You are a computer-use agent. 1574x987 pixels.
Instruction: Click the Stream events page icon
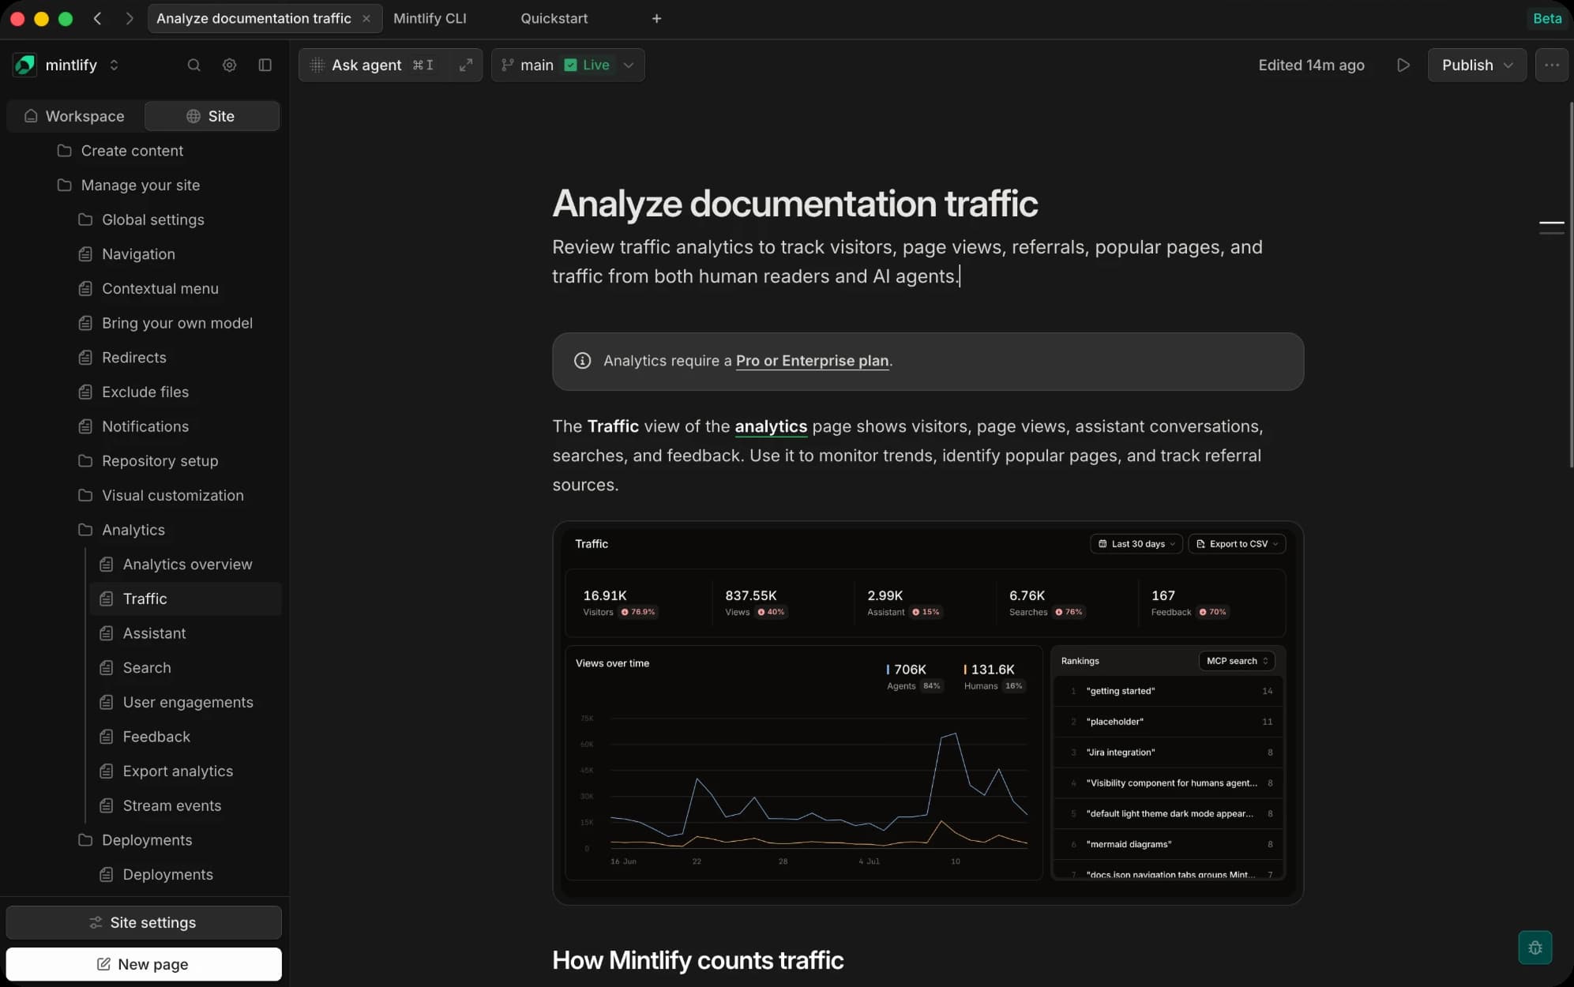coord(106,806)
